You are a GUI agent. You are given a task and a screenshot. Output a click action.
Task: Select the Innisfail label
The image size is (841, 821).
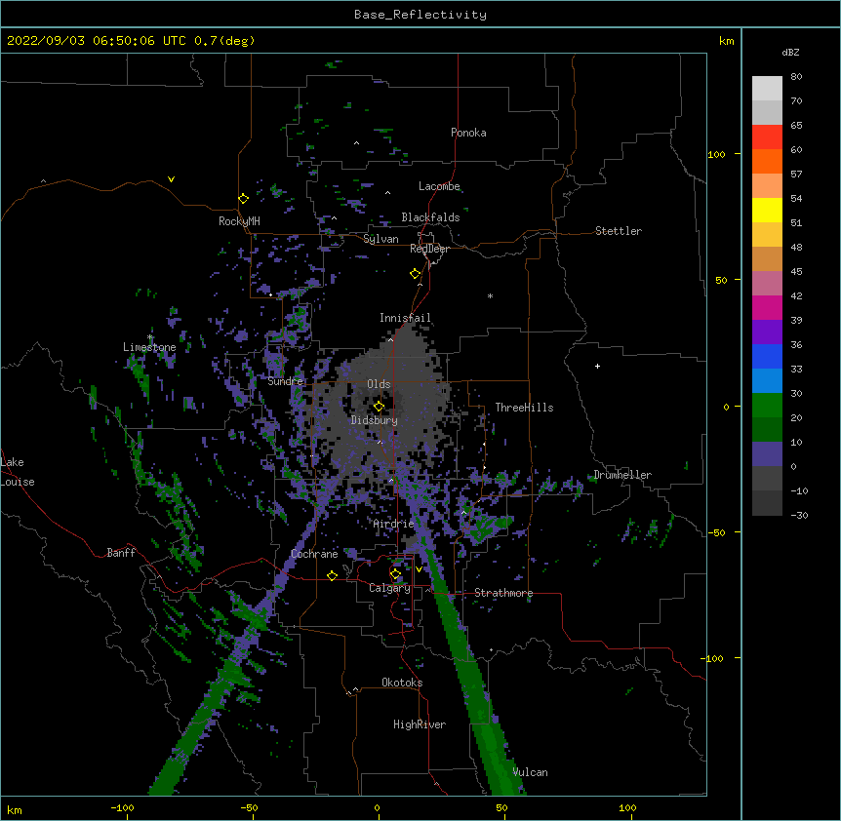[x=405, y=318]
